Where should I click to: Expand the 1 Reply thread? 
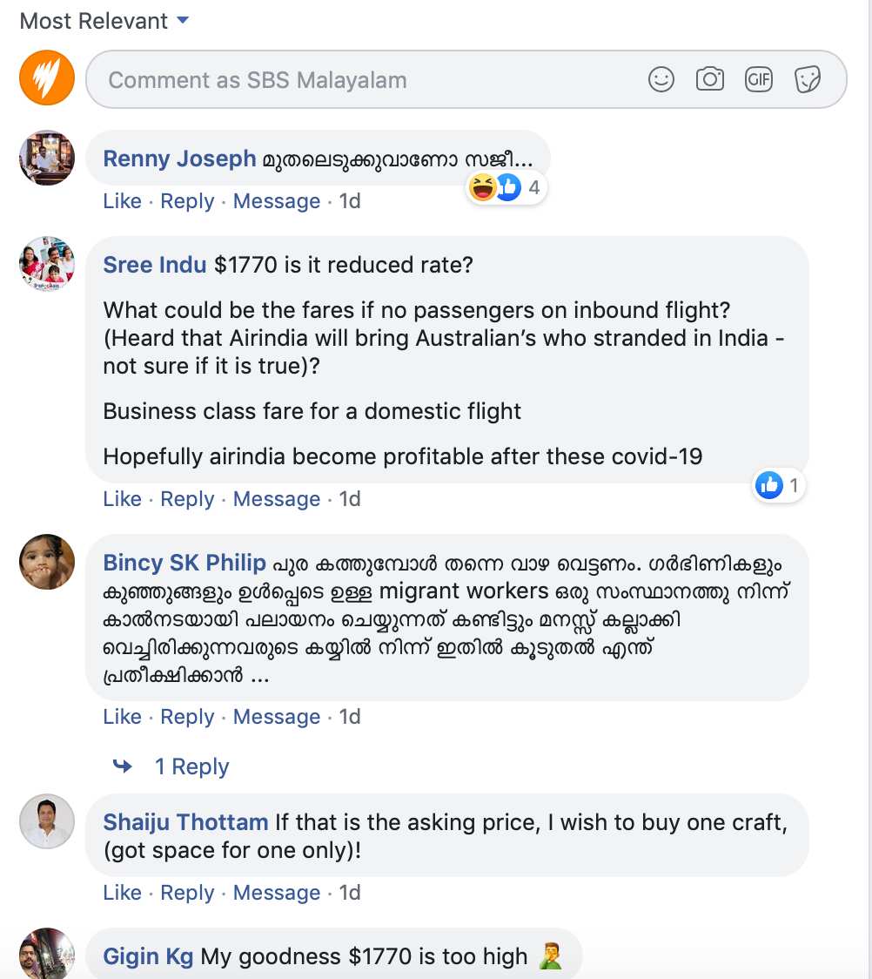[191, 766]
